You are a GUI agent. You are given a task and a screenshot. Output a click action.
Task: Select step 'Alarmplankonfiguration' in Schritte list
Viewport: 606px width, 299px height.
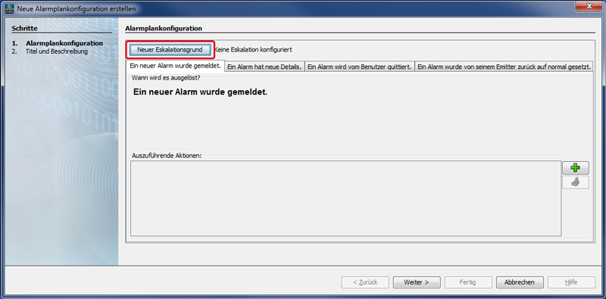pos(64,43)
